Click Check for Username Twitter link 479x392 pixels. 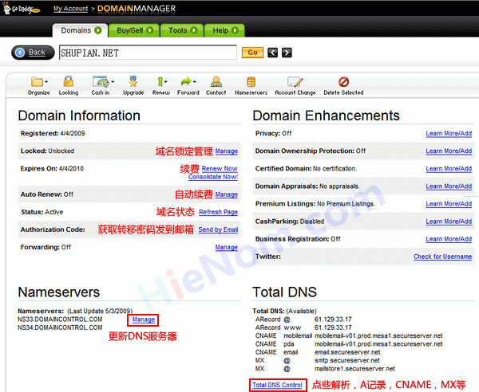pos(442,257)
